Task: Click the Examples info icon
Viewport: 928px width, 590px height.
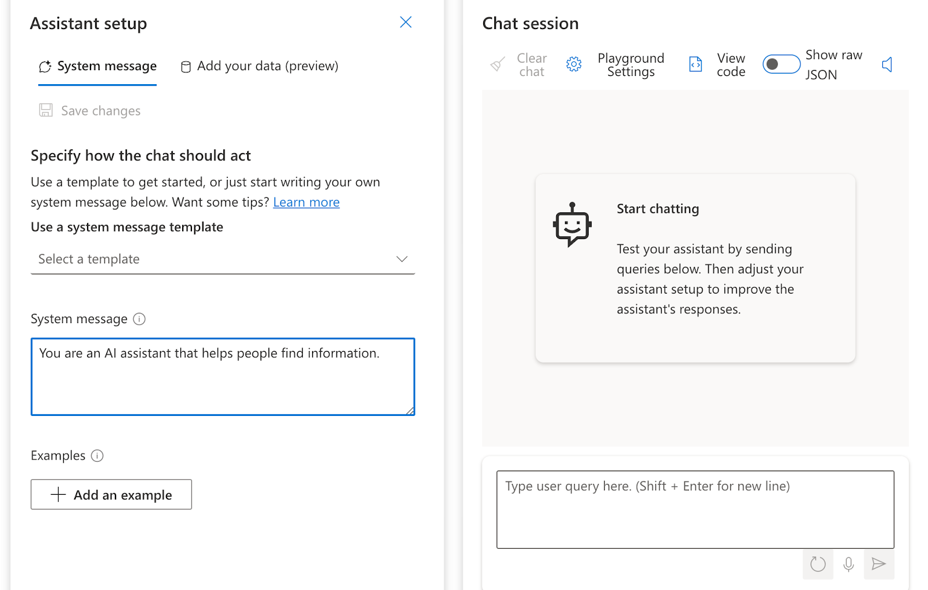Action: tap(97, 455)
